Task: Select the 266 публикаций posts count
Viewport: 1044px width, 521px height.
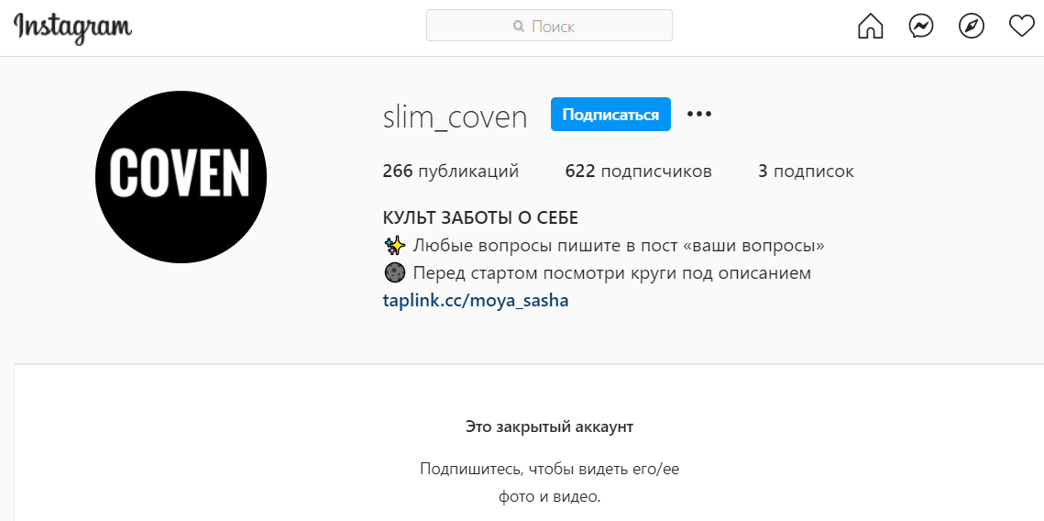Action: pyautogui.click(x=451, y=172)
